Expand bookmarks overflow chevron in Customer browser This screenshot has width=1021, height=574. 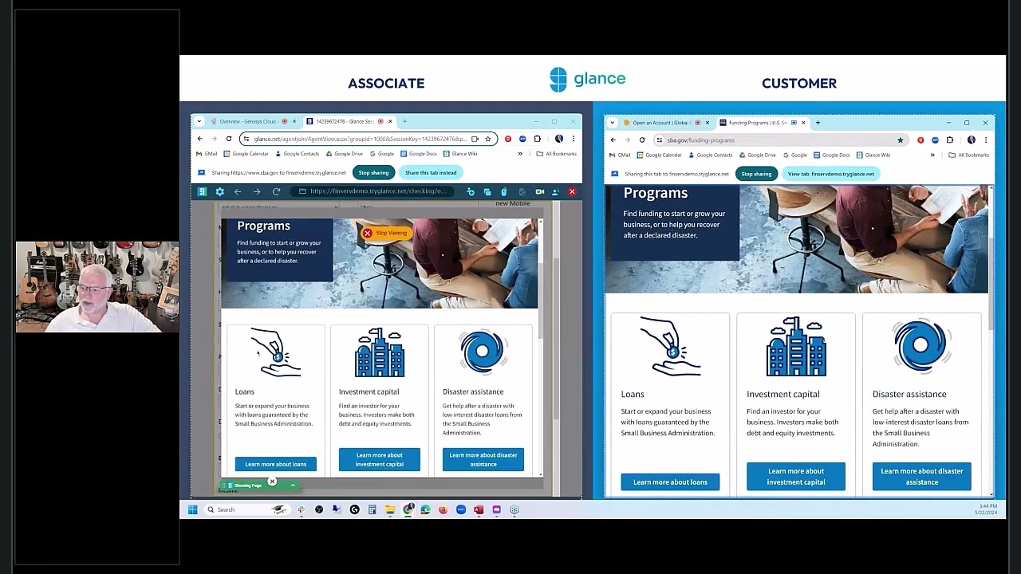932,155
